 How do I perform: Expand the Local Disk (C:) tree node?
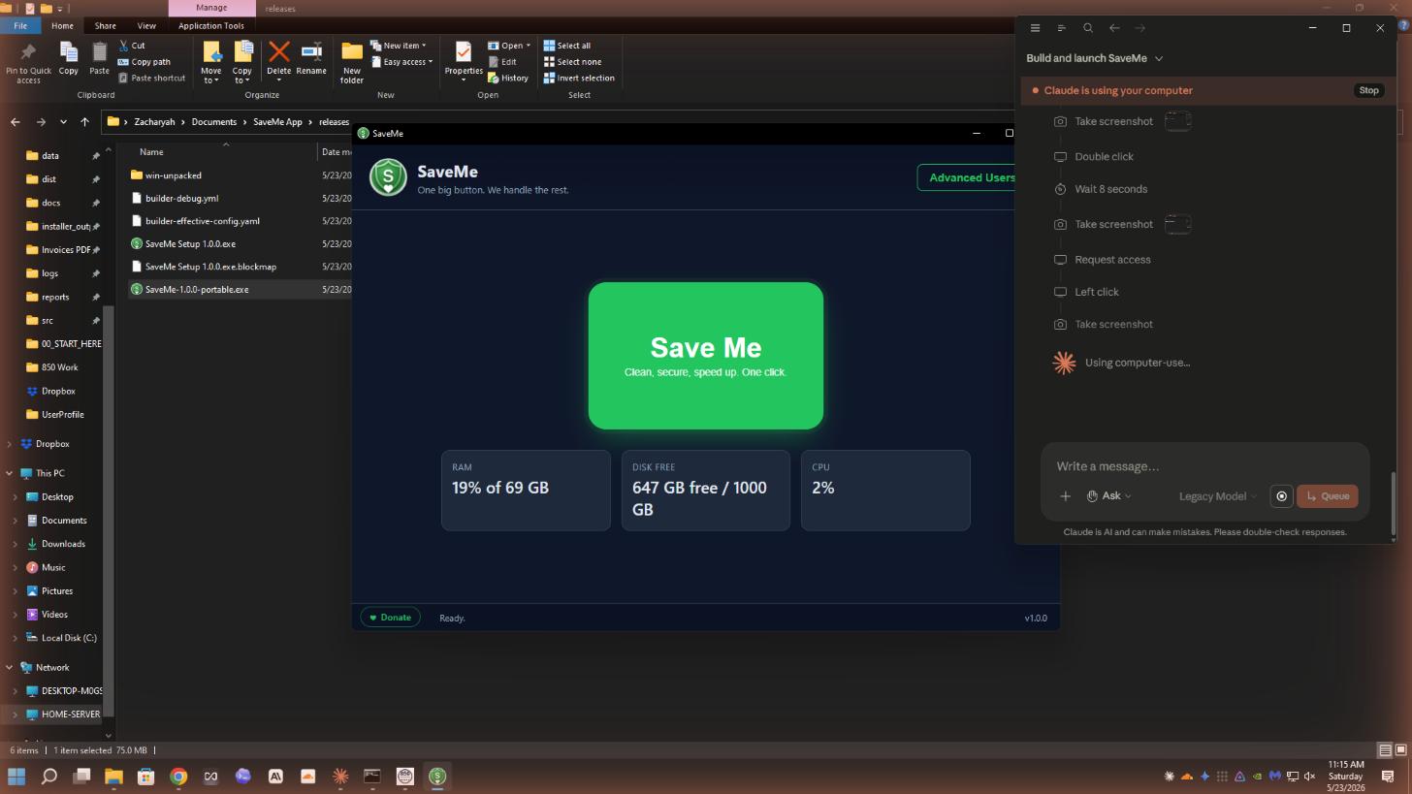tap(16, 638)
